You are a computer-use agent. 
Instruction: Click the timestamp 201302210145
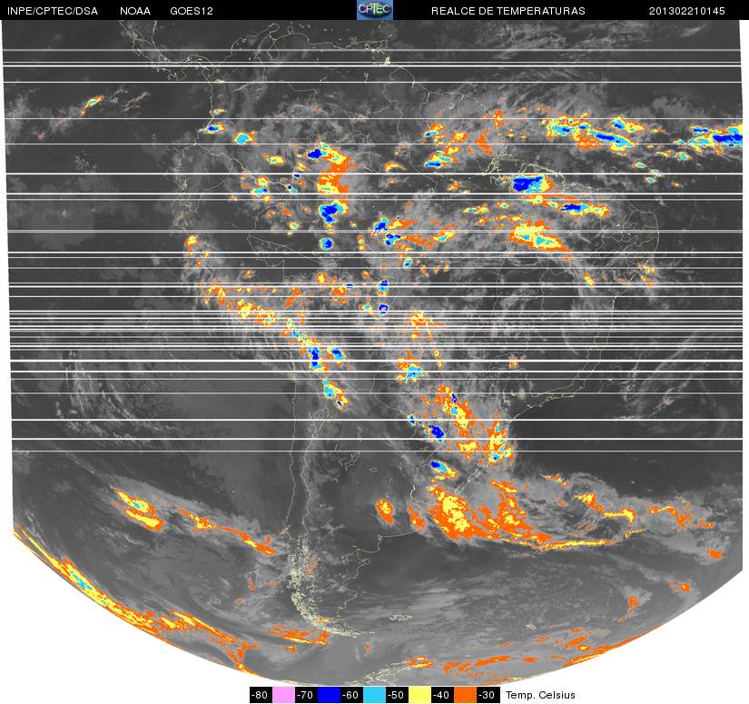point(687,11)
